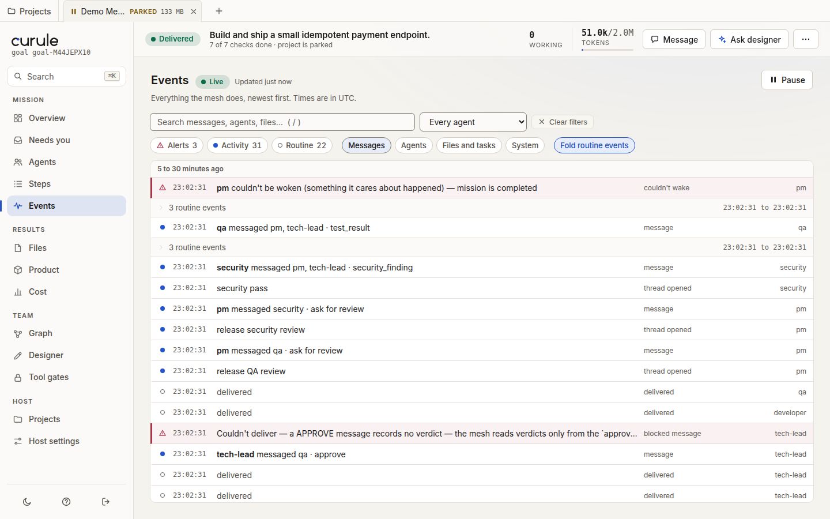Image resolution: width=830 pixels, height=519 pixels.
Task: Click the Search messages, agents, files field
Action: pos(282,122)
